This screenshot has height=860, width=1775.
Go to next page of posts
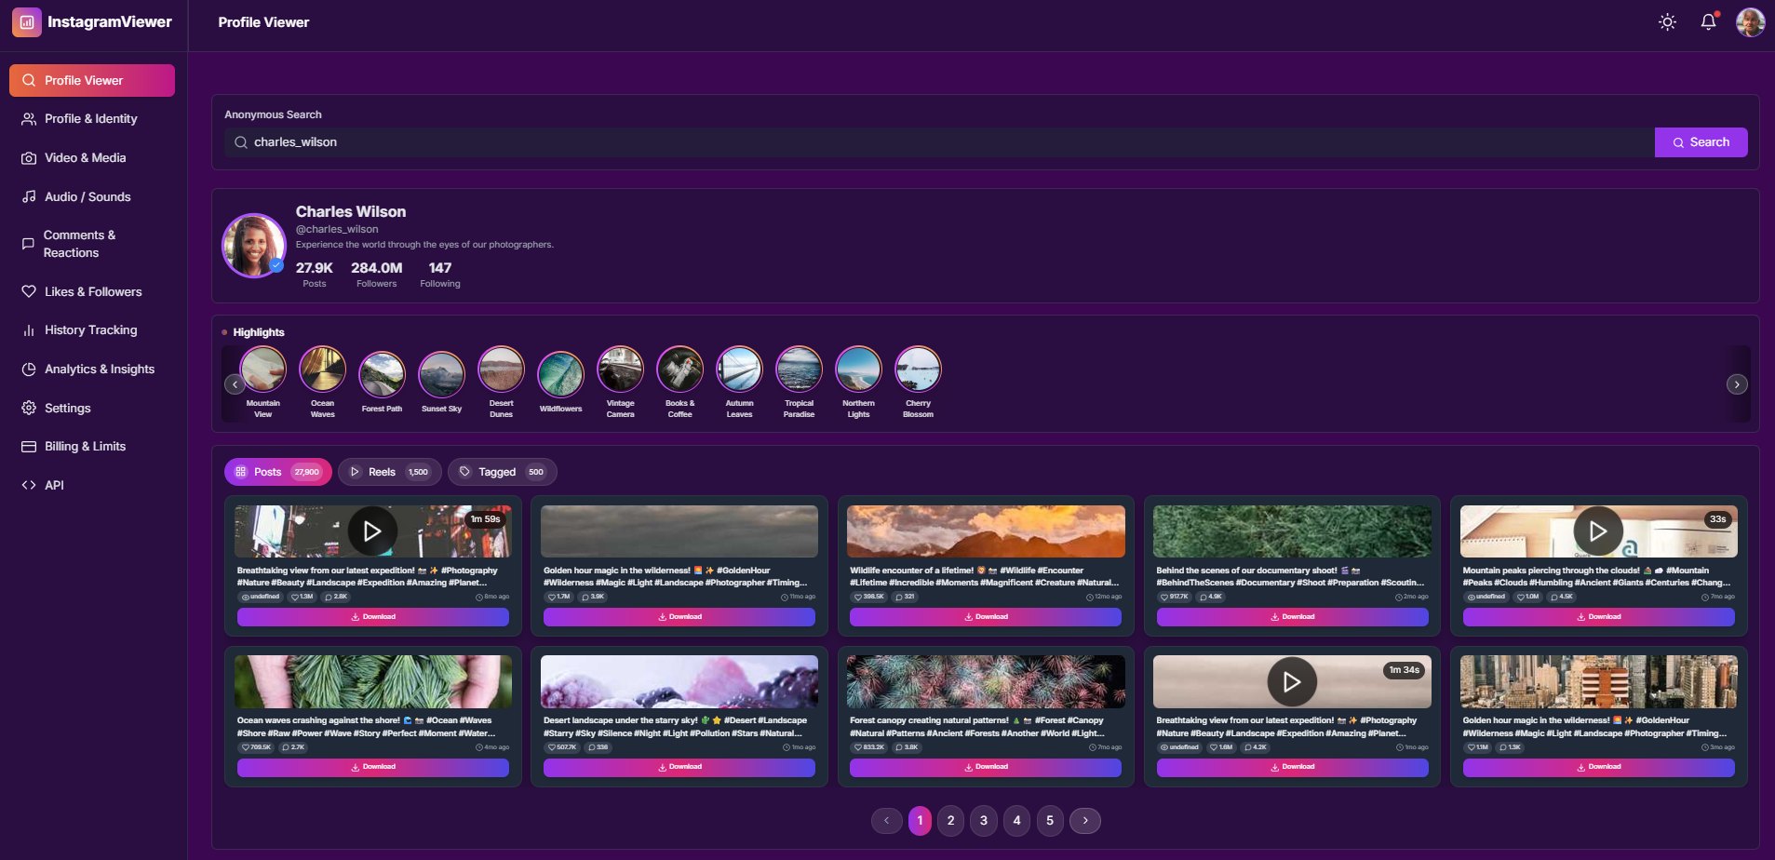[x=1084, y=821]
